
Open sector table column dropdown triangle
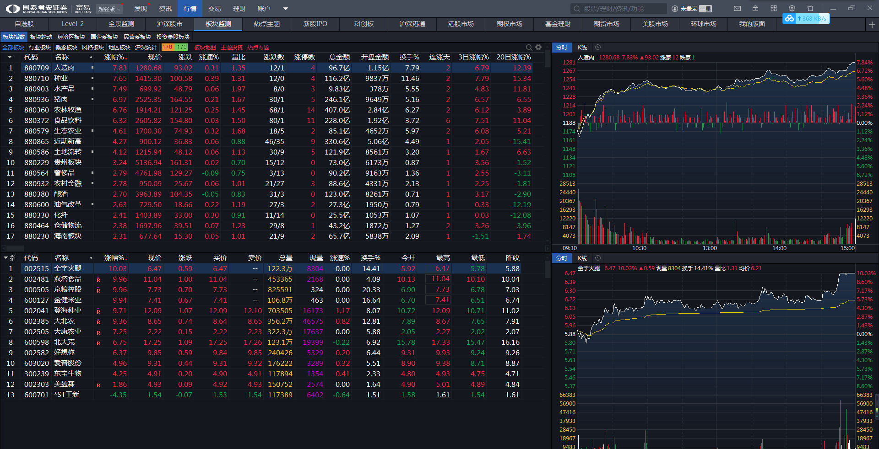(10, 57)
